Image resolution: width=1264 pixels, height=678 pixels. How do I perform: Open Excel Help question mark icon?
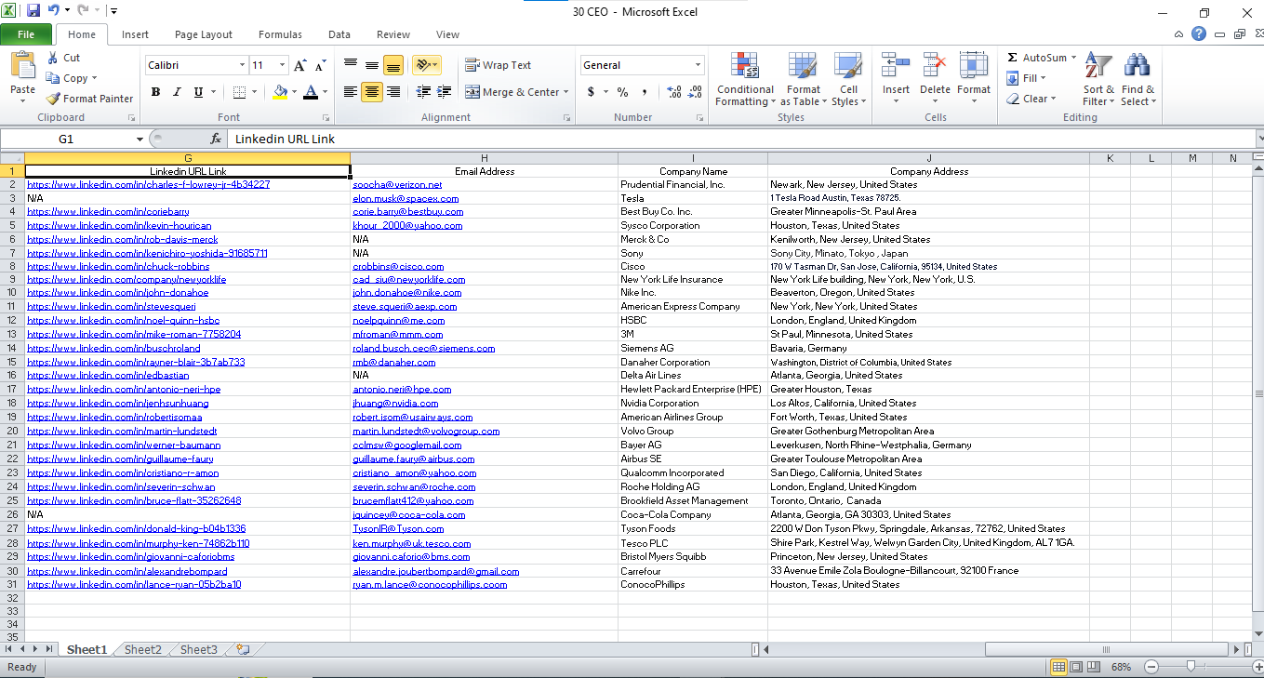point(1199,34)
